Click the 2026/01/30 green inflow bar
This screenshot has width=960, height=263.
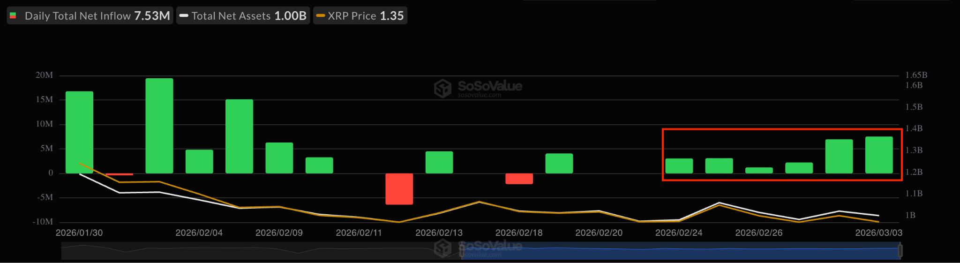click(79, 132)
